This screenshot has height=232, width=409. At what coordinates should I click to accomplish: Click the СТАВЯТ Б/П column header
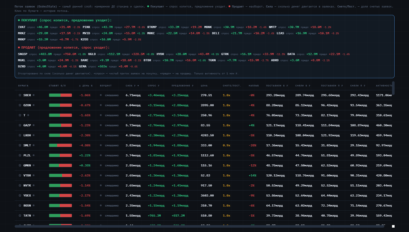pos(57,86)
